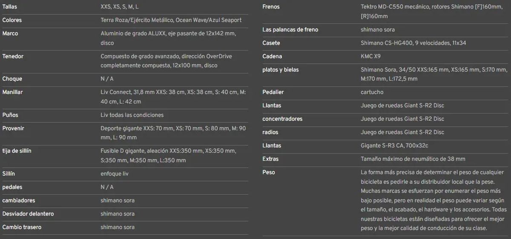Click the Desviador delantero label
The height and width of the screenshot is (239, 511).
coord(28,214)
